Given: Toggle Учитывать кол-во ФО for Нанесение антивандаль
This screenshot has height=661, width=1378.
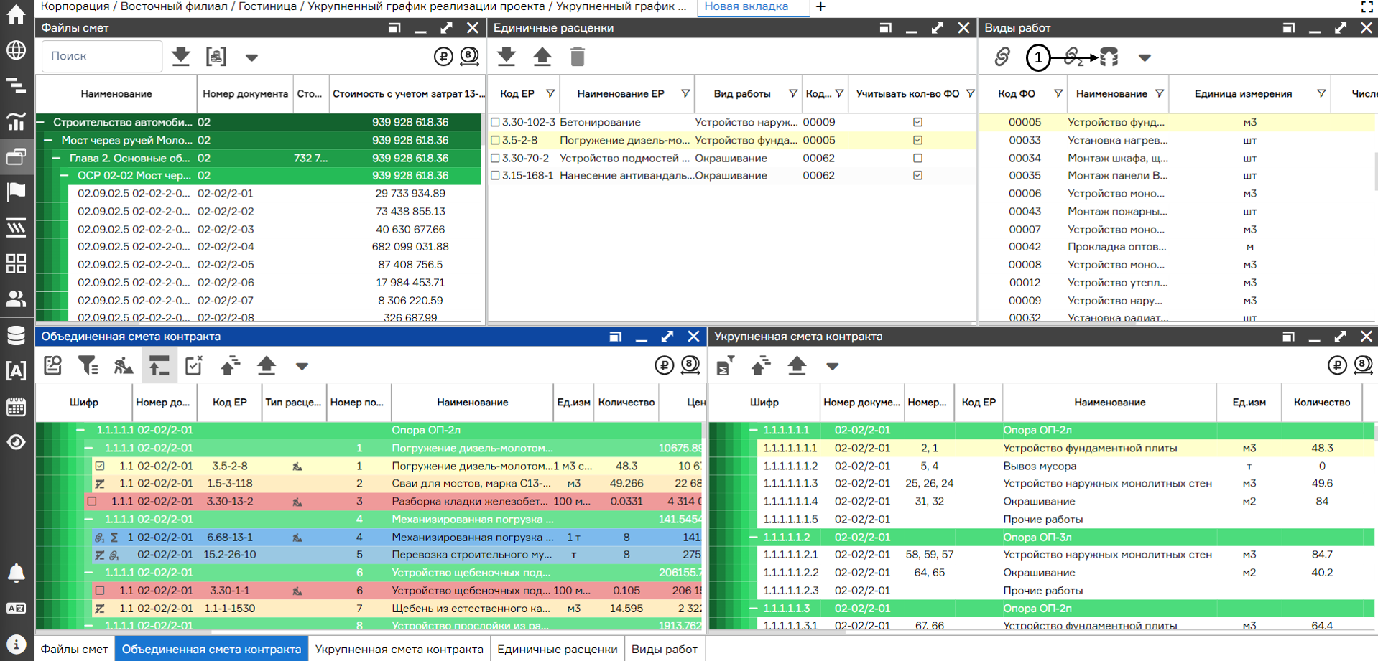Looking at the screenshot, I should (917, 175).
